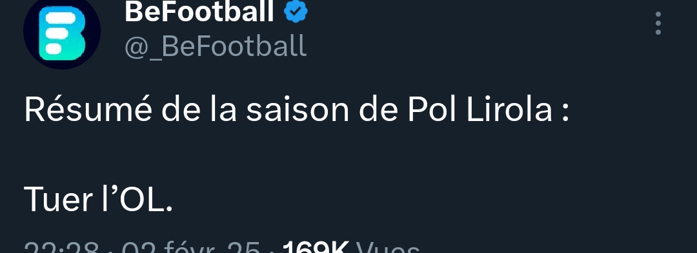Click the colon ending the first tweet line
Screen dimensions: 697x253
pyautogui.click(x=565, y=113)
